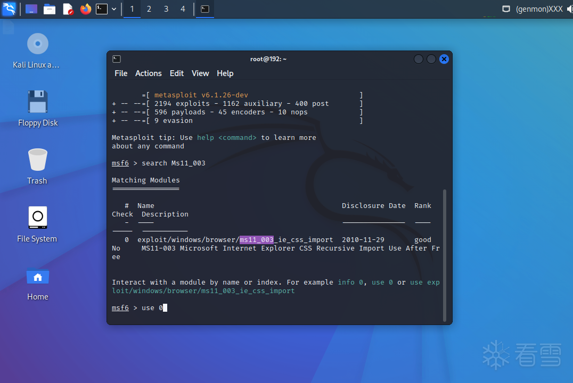Click 'search Ms11_003' command text
The width and height of the screenshot is (573, 383).
click(173, 163)
